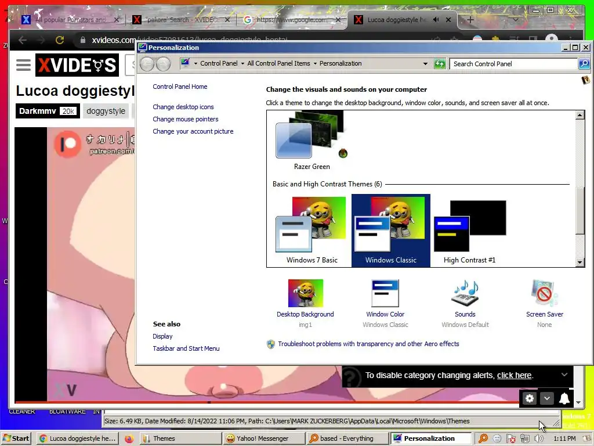Open the Change desktop icons link
Viewport: 594px width, 446px height.
pos(183,107)
